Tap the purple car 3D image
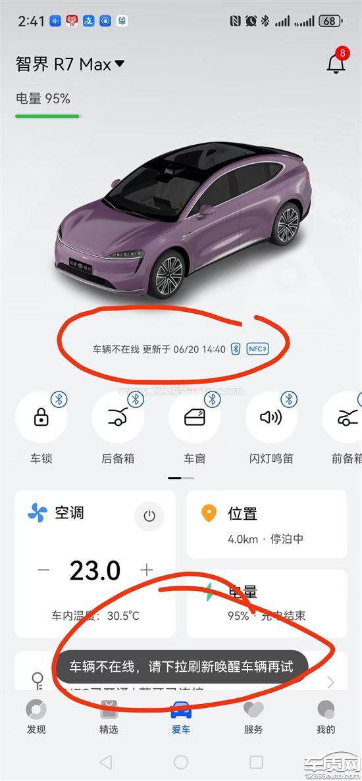The image size is (362, 781). 183,219
